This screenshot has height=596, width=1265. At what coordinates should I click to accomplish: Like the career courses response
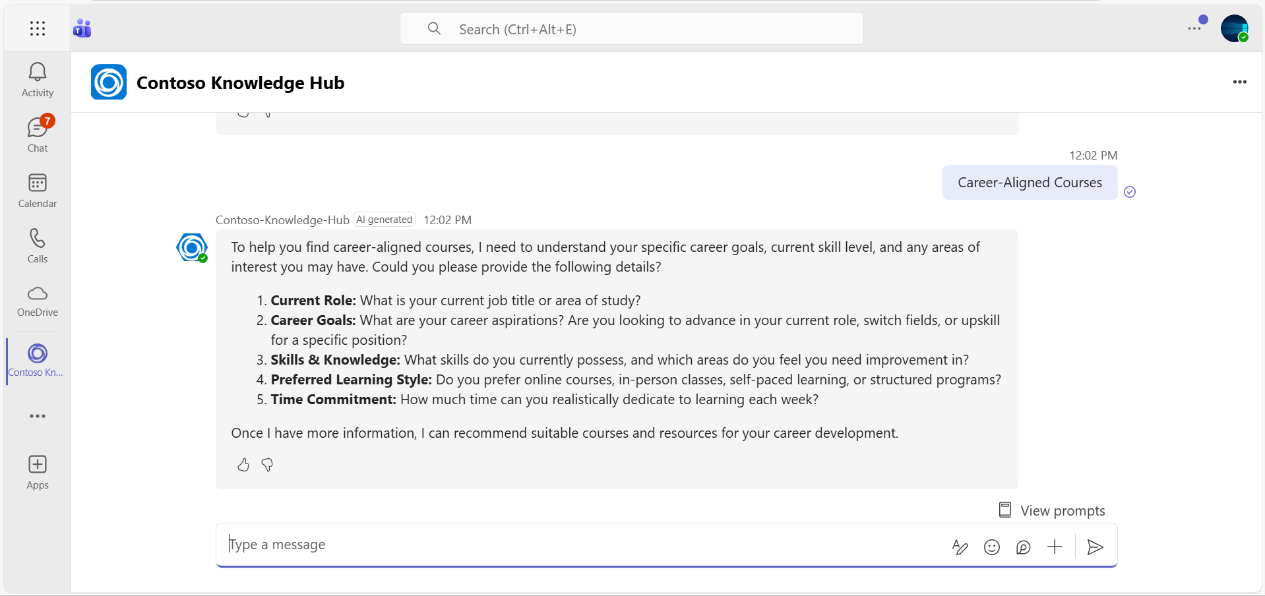[x=243, y=465]
